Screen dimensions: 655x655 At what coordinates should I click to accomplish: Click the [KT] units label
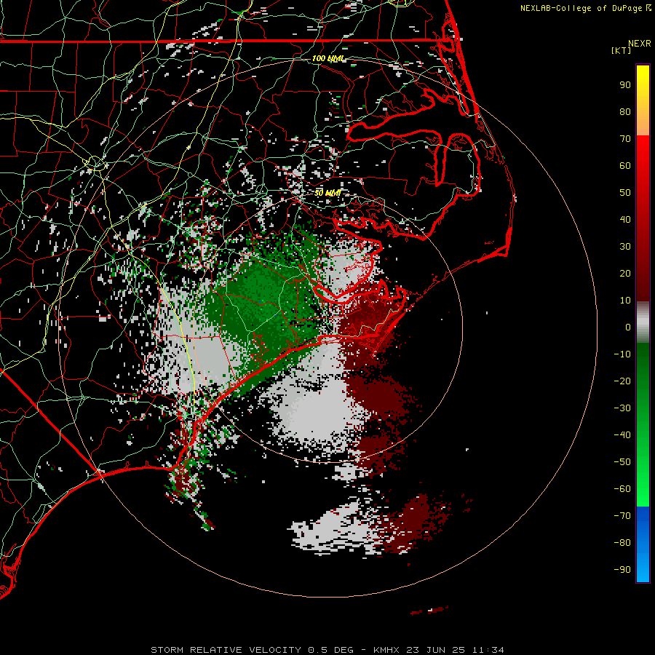pyautogui.click(x=622, y=50)
